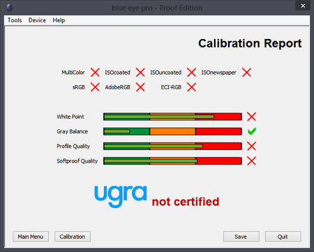This screenshot has width=314, height=252.
Task: Click the red X beside ISOnewspaper
Action: tap(246, 73)
